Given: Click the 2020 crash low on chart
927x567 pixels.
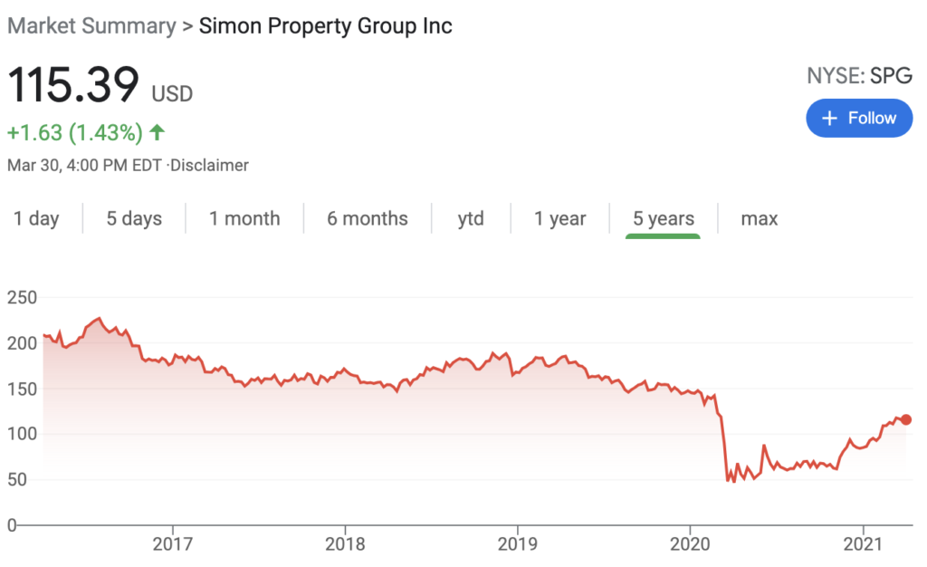Looking at the screenshot, I should point(733,481).
